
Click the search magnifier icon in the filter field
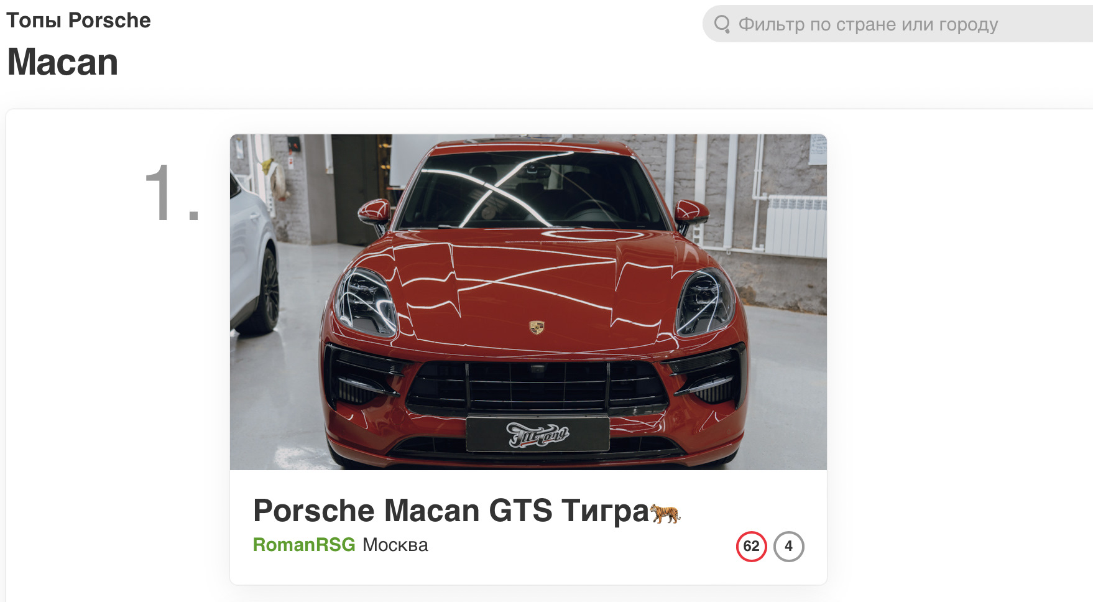point(722,24)
